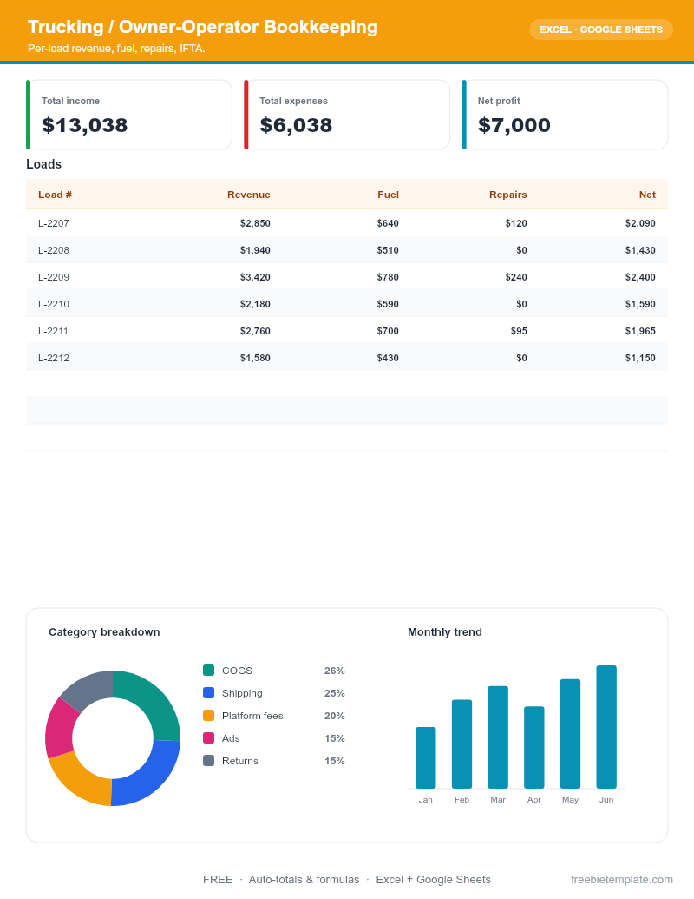Viewport: 694px width, 899px height.
Task: Click the $6,038 total expenses amount
Action: [296, 125]
